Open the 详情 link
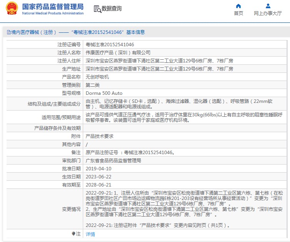 [x=90, y=234]
